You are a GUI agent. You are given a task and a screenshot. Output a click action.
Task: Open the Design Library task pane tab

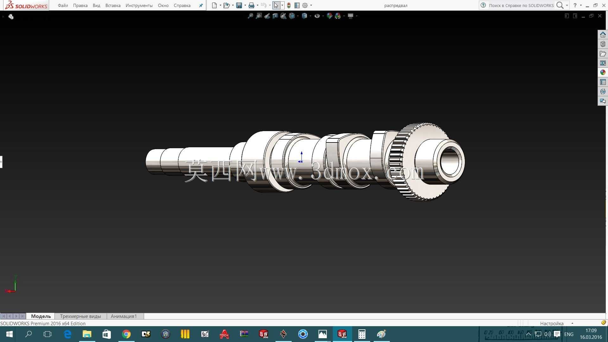pos(603,44)
